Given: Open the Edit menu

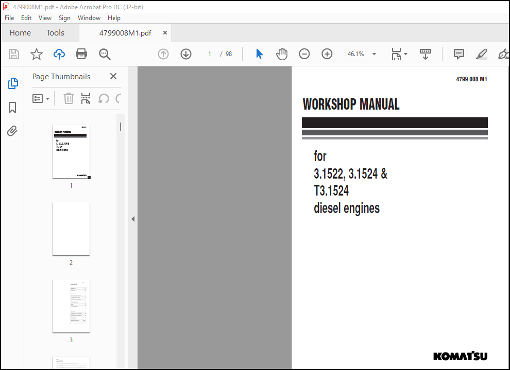Looking at the screenshot, I should point(26,18).
